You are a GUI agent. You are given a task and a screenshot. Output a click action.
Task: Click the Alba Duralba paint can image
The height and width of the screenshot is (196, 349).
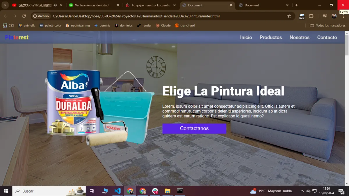tap(74, 103)
